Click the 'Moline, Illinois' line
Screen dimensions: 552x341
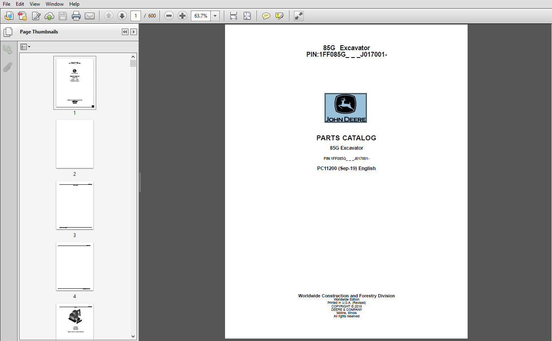point(347,313)
